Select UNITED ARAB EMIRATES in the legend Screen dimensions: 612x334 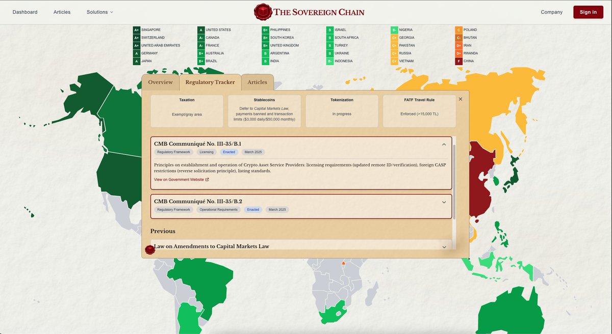pyautogui.click(x=161, y=45)
